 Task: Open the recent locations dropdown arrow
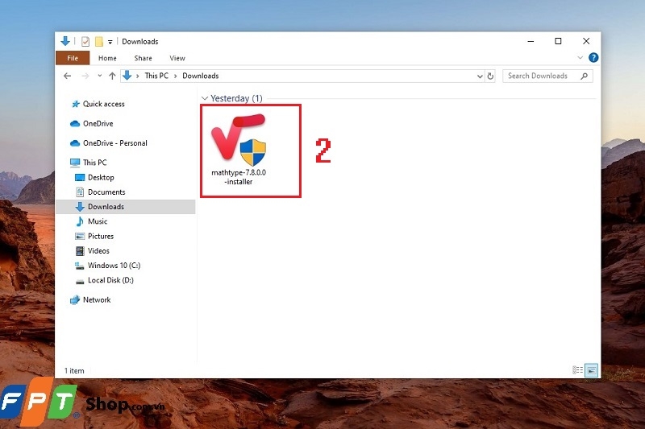coord(99,76)
